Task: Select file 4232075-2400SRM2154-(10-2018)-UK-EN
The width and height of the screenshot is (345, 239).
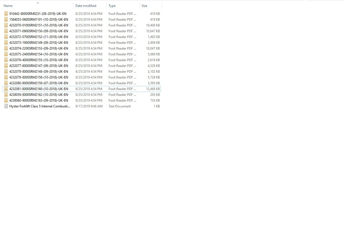Action: click(x=39, y=54)
